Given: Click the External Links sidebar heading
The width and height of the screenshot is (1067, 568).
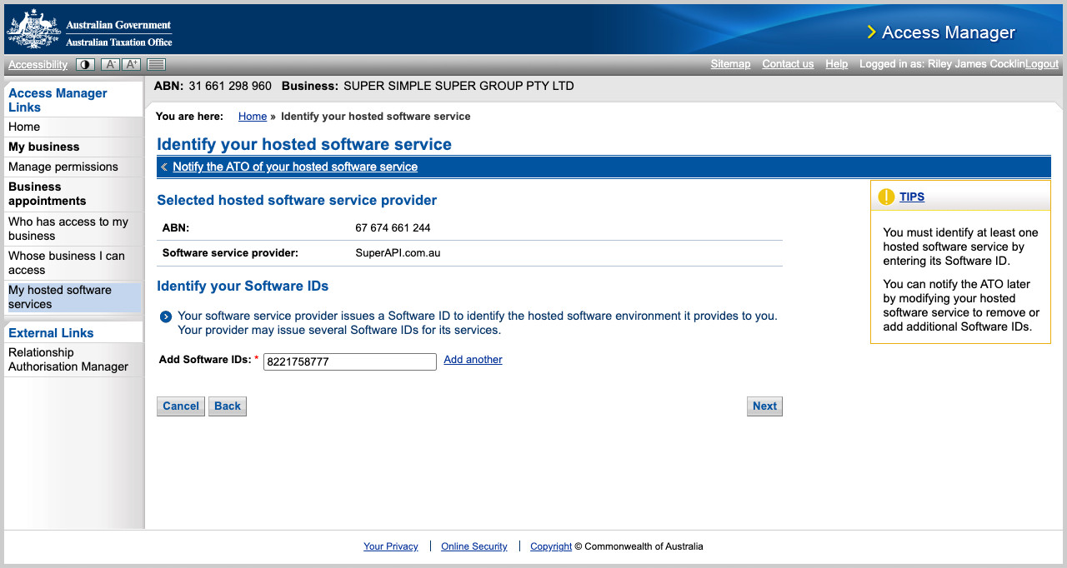Looking at the screenshot, I should tap(51, 332).
